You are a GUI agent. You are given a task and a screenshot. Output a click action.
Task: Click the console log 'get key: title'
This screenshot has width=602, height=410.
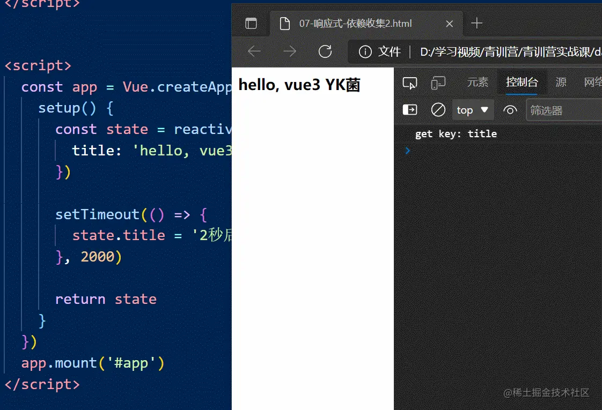[x=456, y=134]
